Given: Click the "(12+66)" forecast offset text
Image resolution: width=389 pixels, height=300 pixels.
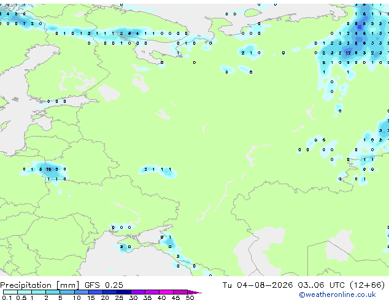Looking at the screenshot, I should (x=368, y=285).
